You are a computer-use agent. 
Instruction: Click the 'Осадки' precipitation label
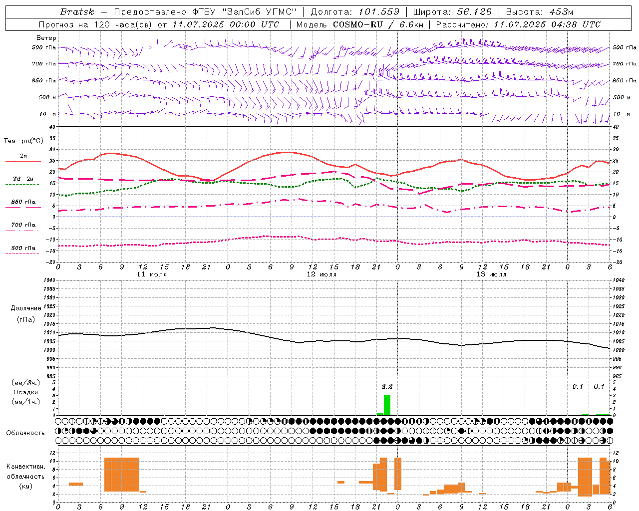click(x=26, y=392)
